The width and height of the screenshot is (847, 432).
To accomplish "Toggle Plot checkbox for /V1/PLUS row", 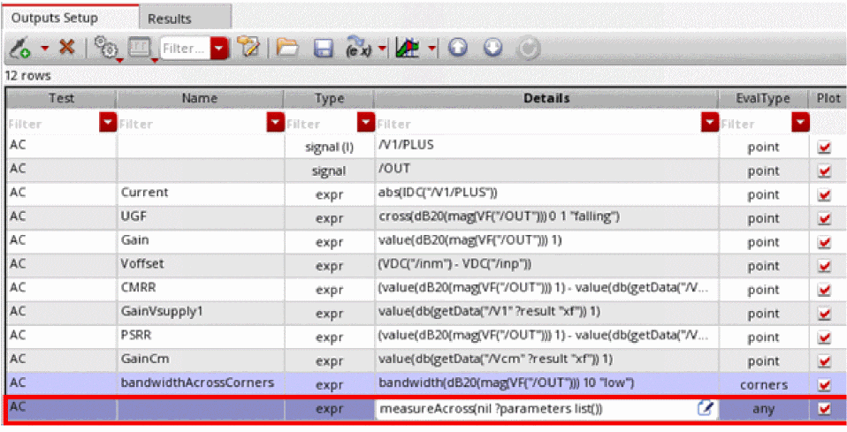I will (x=824, y=147).
